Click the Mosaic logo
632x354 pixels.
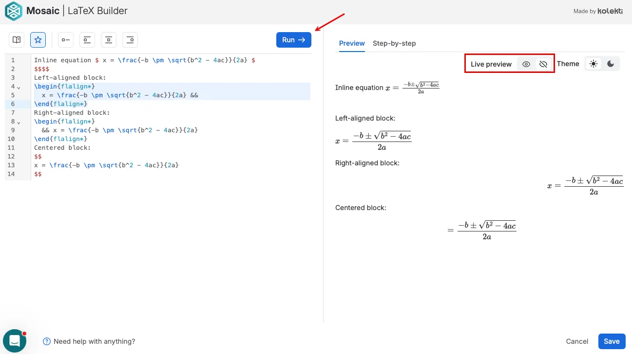coord(14,11)
